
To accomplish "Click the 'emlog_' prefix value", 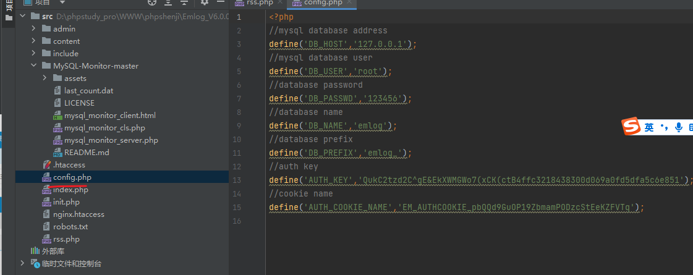I will click(x=385, y=153).
